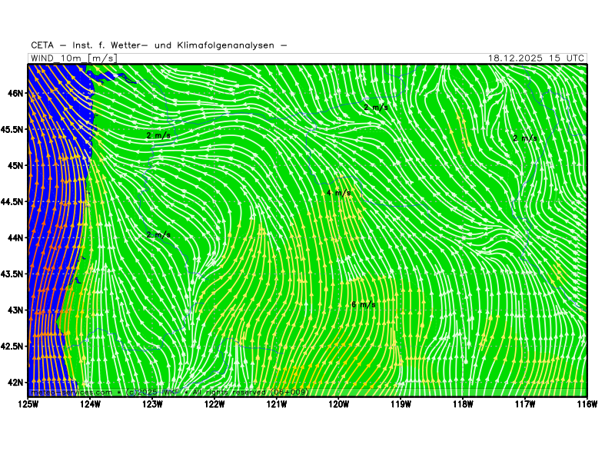Screen dimensions: 615x461
Task: Pick the 43.5N latitude label
Action: tap(12, 274)
